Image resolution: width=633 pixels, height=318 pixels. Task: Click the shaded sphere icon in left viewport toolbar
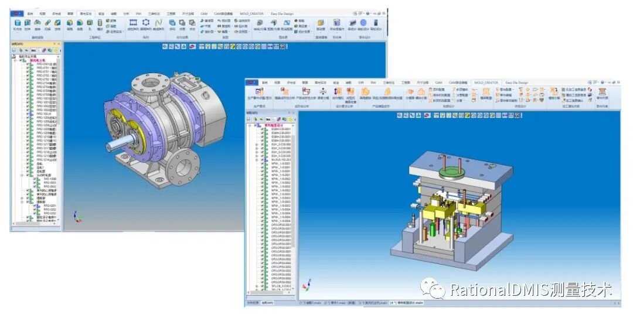pos(233,46)
